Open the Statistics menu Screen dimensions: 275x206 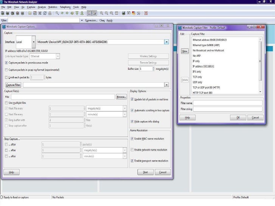tap(53, 7)
